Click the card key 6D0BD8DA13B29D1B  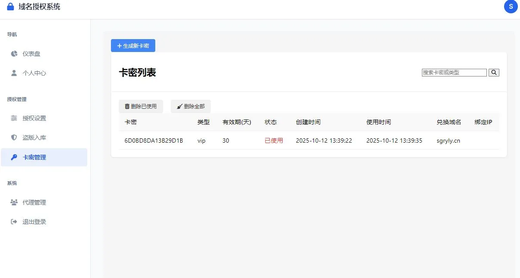tap(154, 141)
